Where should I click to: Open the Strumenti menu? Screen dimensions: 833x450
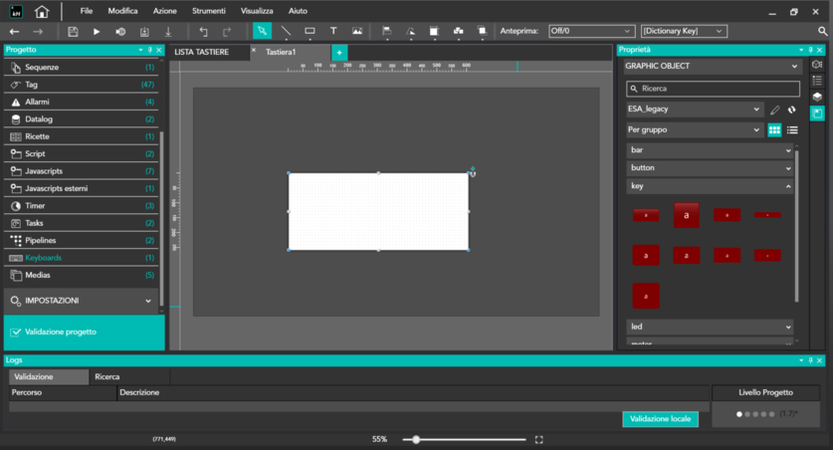click(209, 11)
